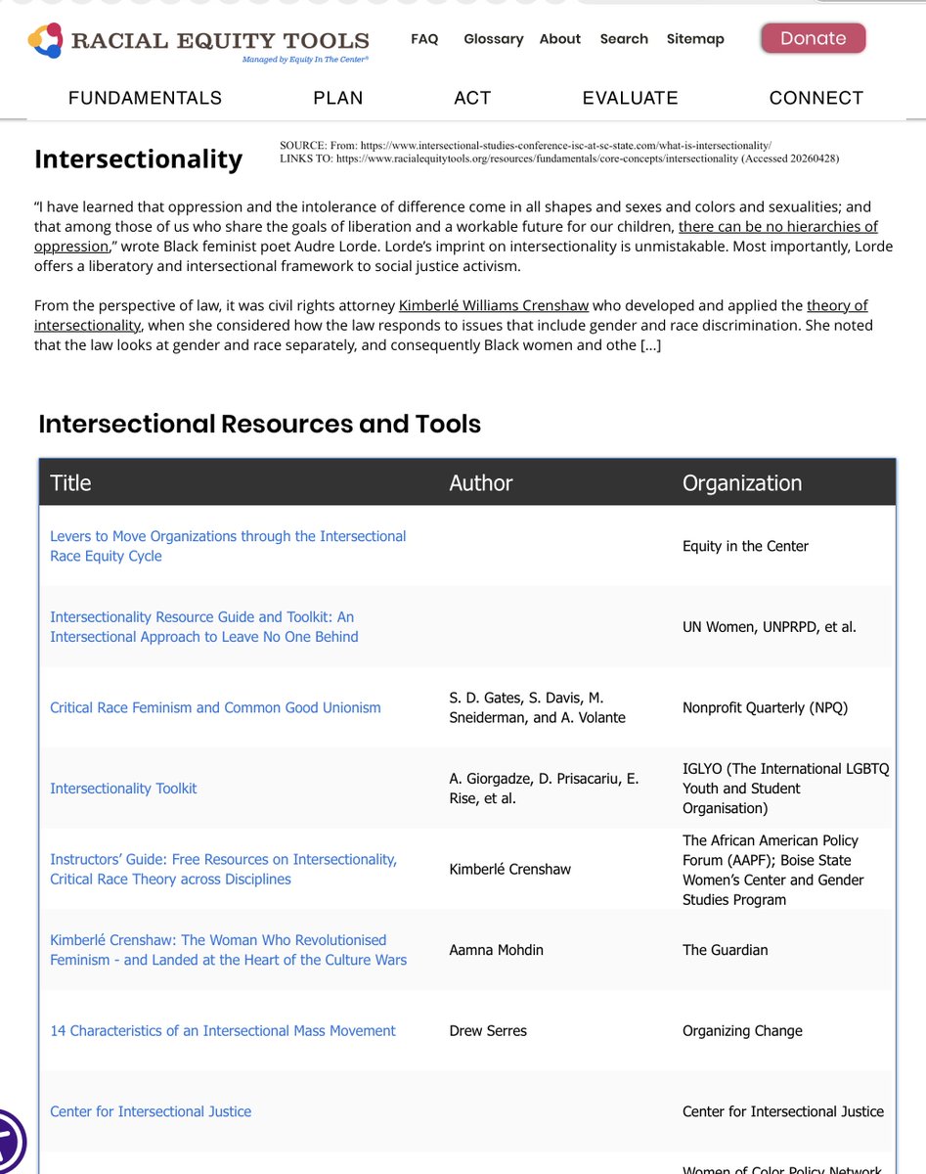Screen dimensions: 926x1174
Task: Click the 'UN Women, UNPRPD, et al.' cell
Action: pyautogui.click(x=770, y=627)
